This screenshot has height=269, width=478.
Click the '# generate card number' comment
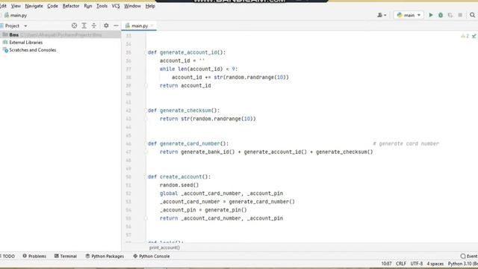[x=406, y=143]
